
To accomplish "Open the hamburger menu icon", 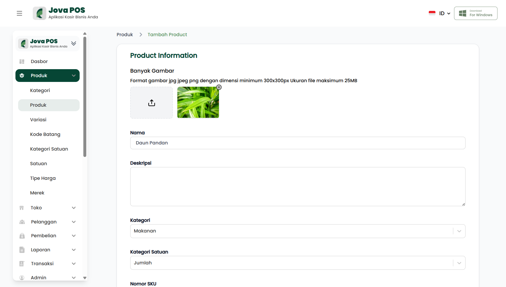I will point(19,13).
